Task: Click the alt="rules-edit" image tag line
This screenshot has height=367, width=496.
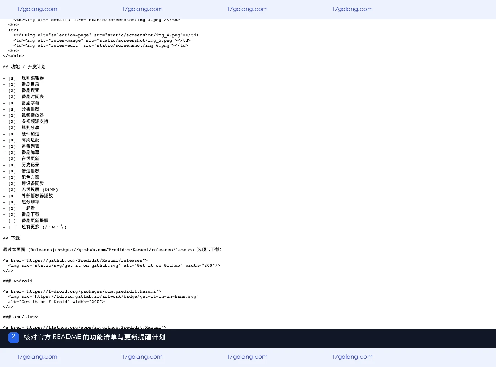Action: [x=101, y=45]
